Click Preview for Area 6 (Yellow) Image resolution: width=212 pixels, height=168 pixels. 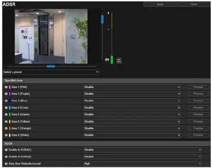(198, 122)
